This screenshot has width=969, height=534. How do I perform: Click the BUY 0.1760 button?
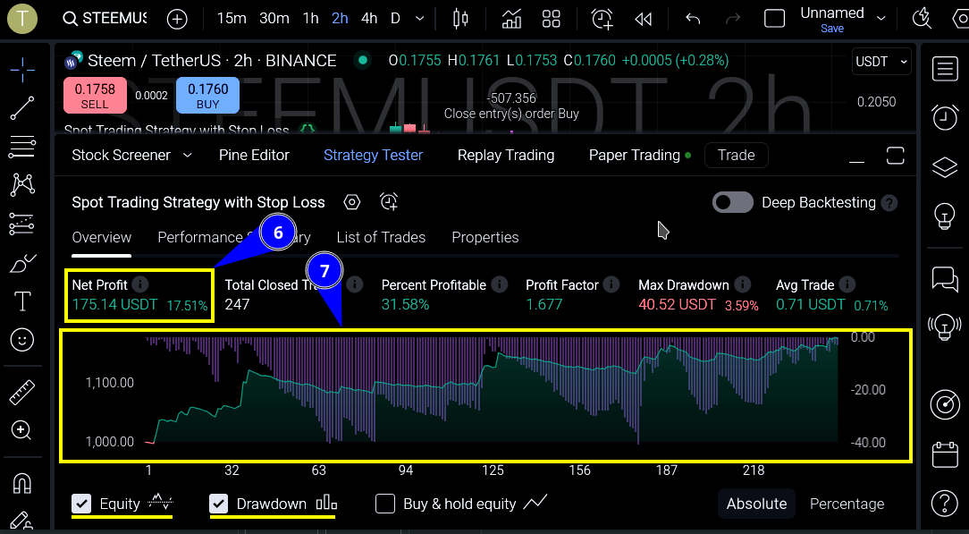207,96
